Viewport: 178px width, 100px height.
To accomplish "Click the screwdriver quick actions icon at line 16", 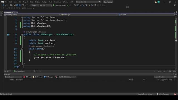I will (18, 67).
